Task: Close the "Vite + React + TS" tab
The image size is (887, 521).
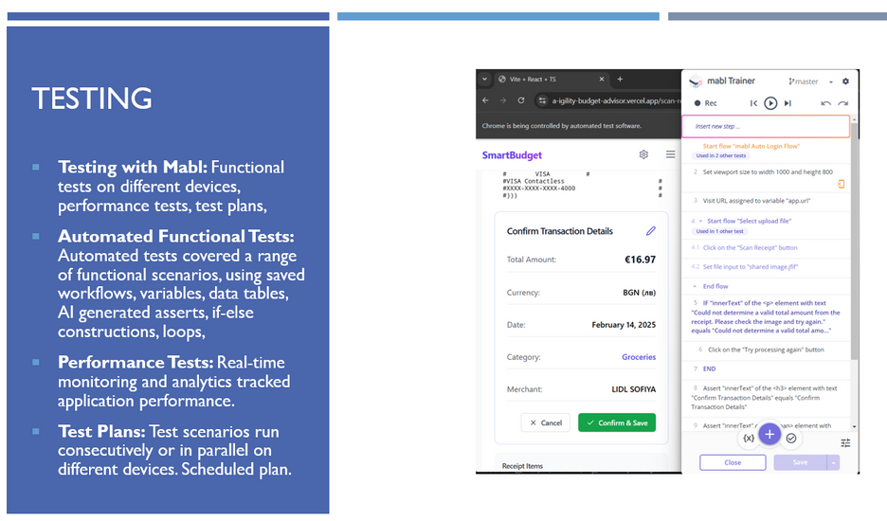Action: pos(602,80)
